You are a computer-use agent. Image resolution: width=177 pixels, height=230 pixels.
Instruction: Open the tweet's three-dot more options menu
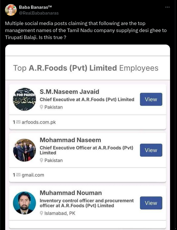(167, 7)
